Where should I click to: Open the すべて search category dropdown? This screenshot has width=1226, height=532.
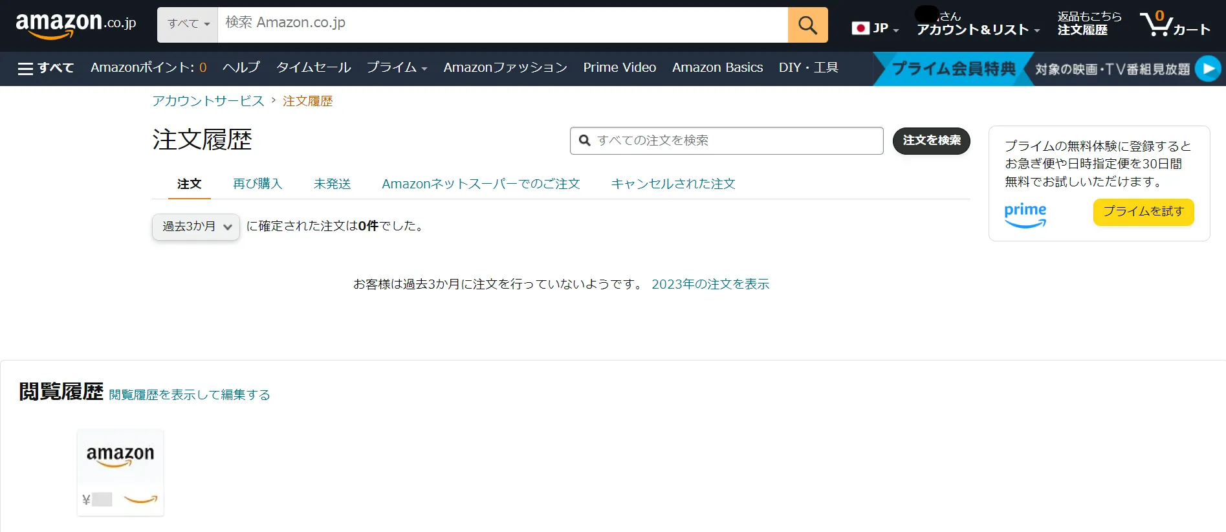click(x=188, y=25)
